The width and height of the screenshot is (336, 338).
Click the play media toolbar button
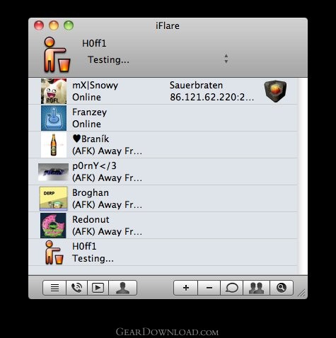click(98, 288)
